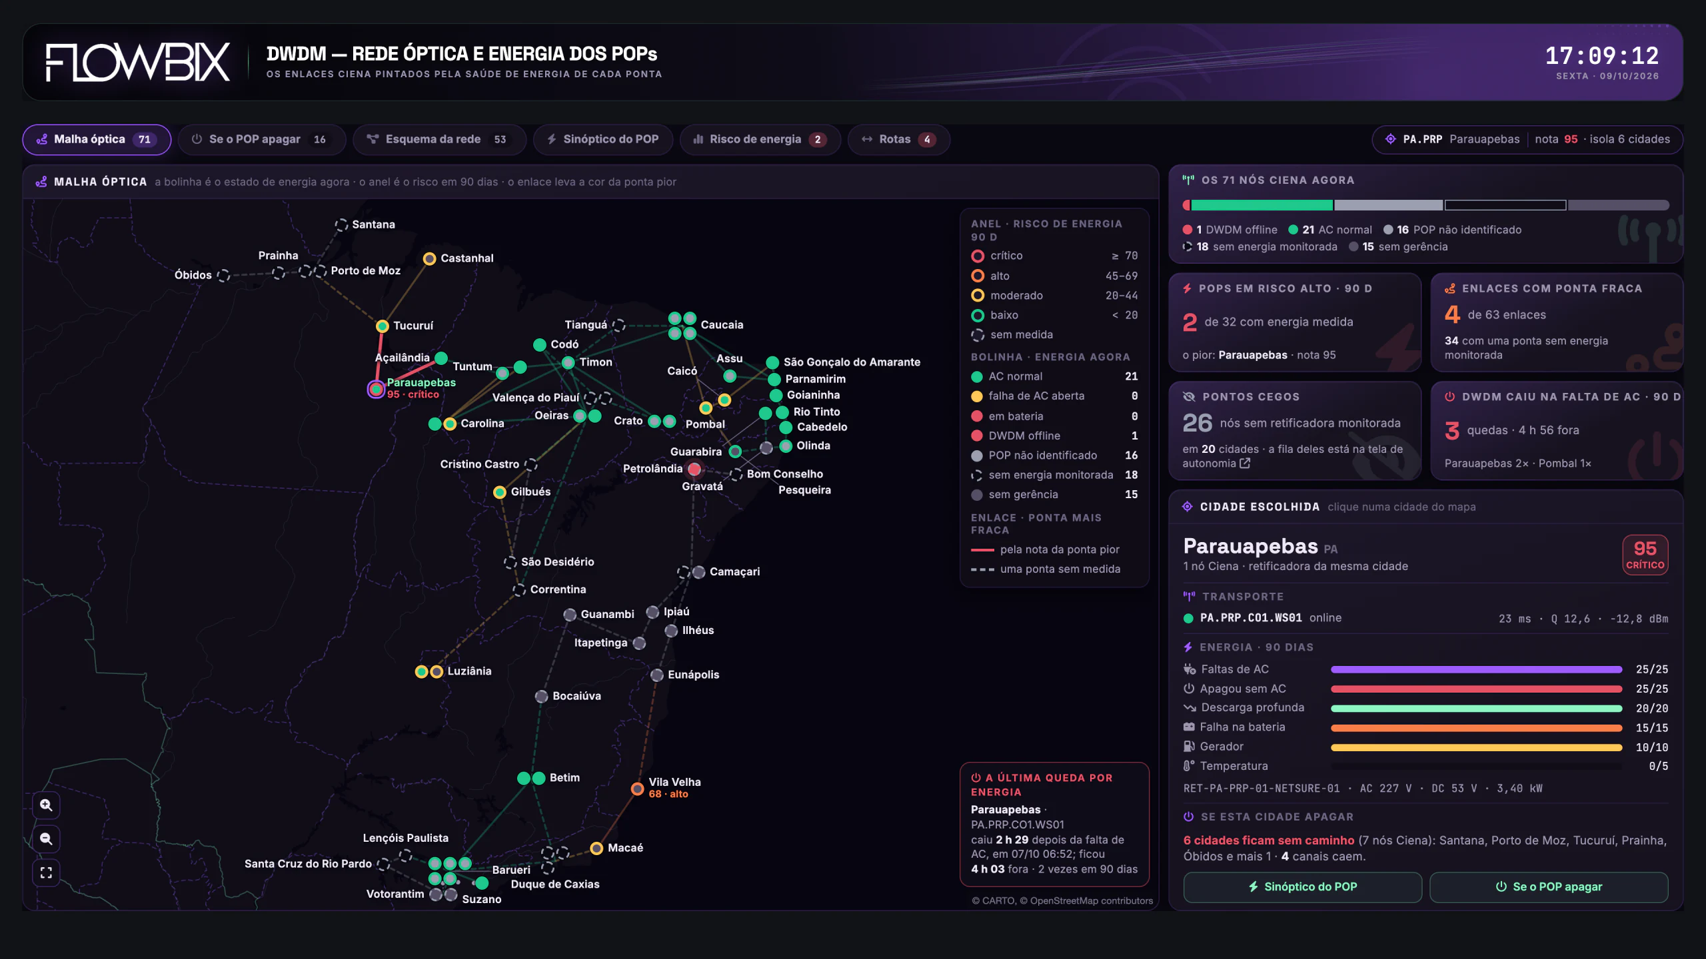Select the Eunápolis node marker
Screen dimensions: 1706x959
point(656,675)
